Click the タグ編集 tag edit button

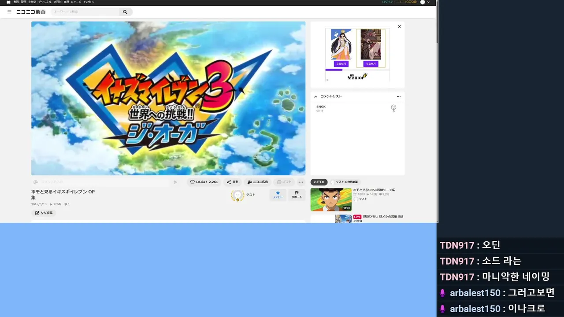pyautogui.click(x=44, y=213)
